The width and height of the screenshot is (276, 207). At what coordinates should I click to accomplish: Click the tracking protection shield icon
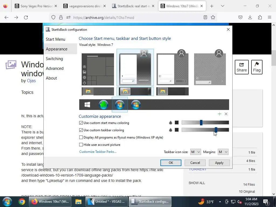pyautogui.click(x=53, y=17)
